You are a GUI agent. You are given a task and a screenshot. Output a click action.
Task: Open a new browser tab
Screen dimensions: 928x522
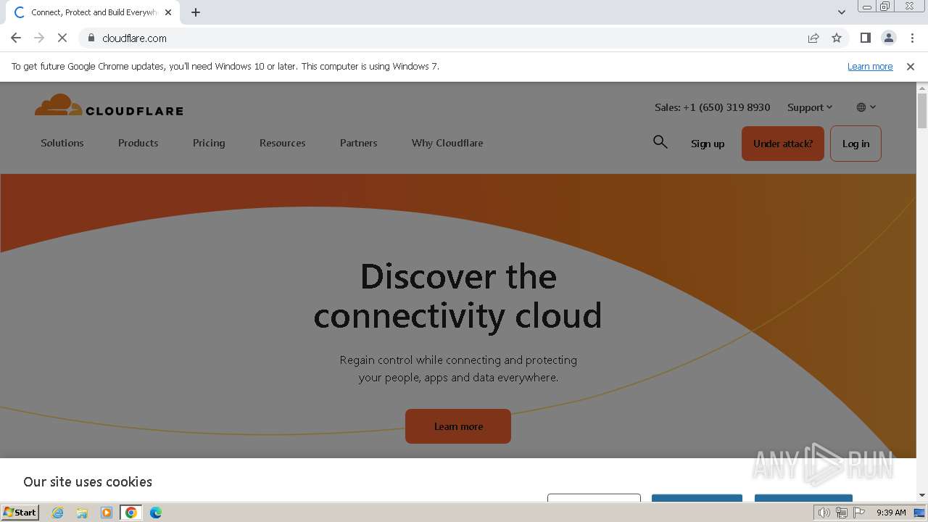[x=196, y=12]
